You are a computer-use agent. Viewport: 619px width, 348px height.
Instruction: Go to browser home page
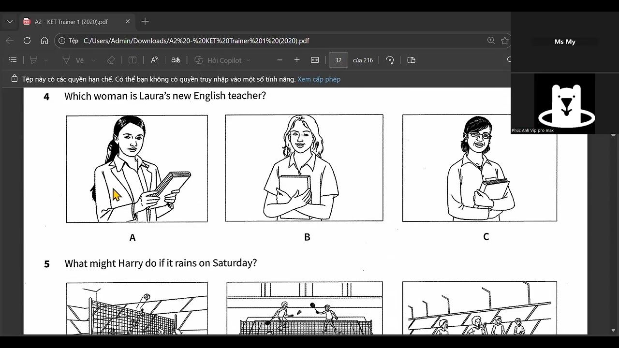click(x=44, y=41)
